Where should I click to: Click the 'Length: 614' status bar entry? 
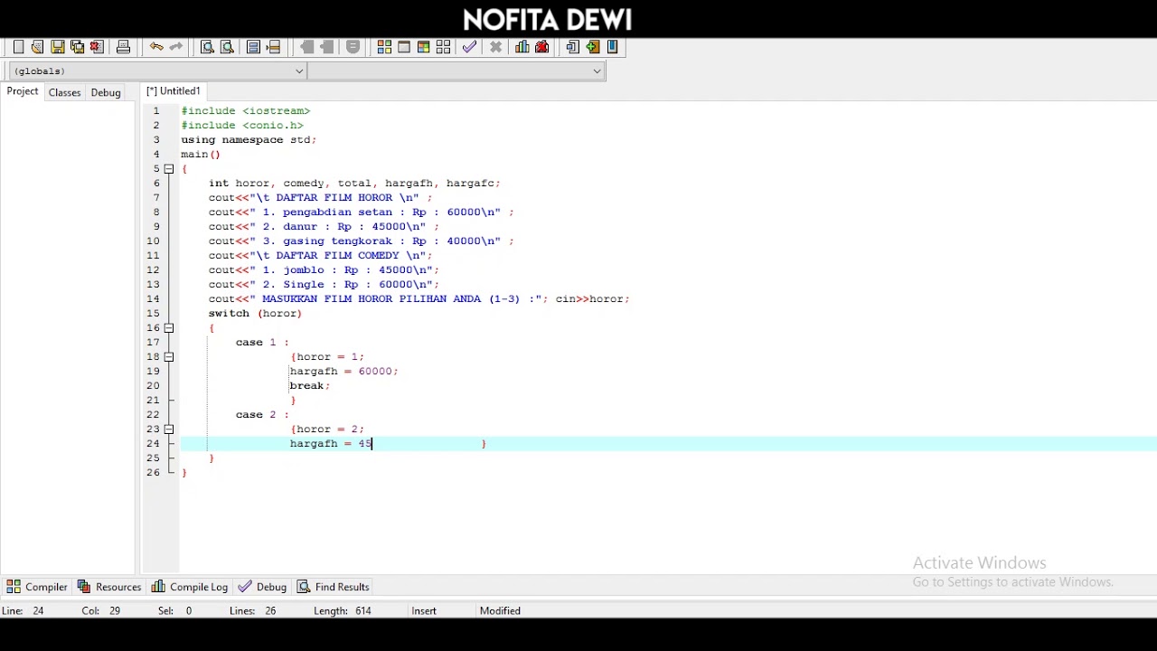(343, 611)
